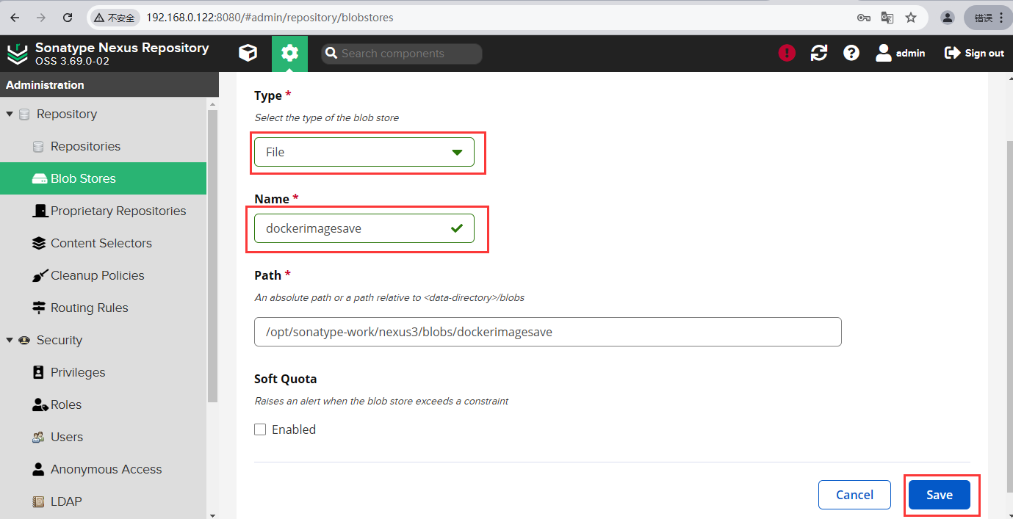Enable the Soft Quota checkbox
This screenshot has height=519, width=1013.
[x=260, y=429]
